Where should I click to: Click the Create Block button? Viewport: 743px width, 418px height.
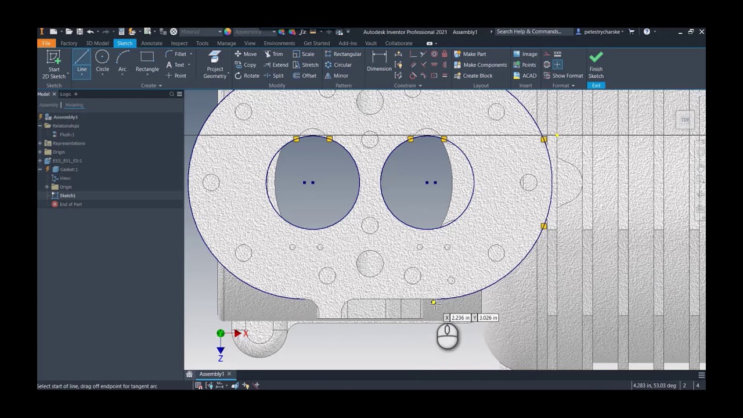click(x=473, y=75)
